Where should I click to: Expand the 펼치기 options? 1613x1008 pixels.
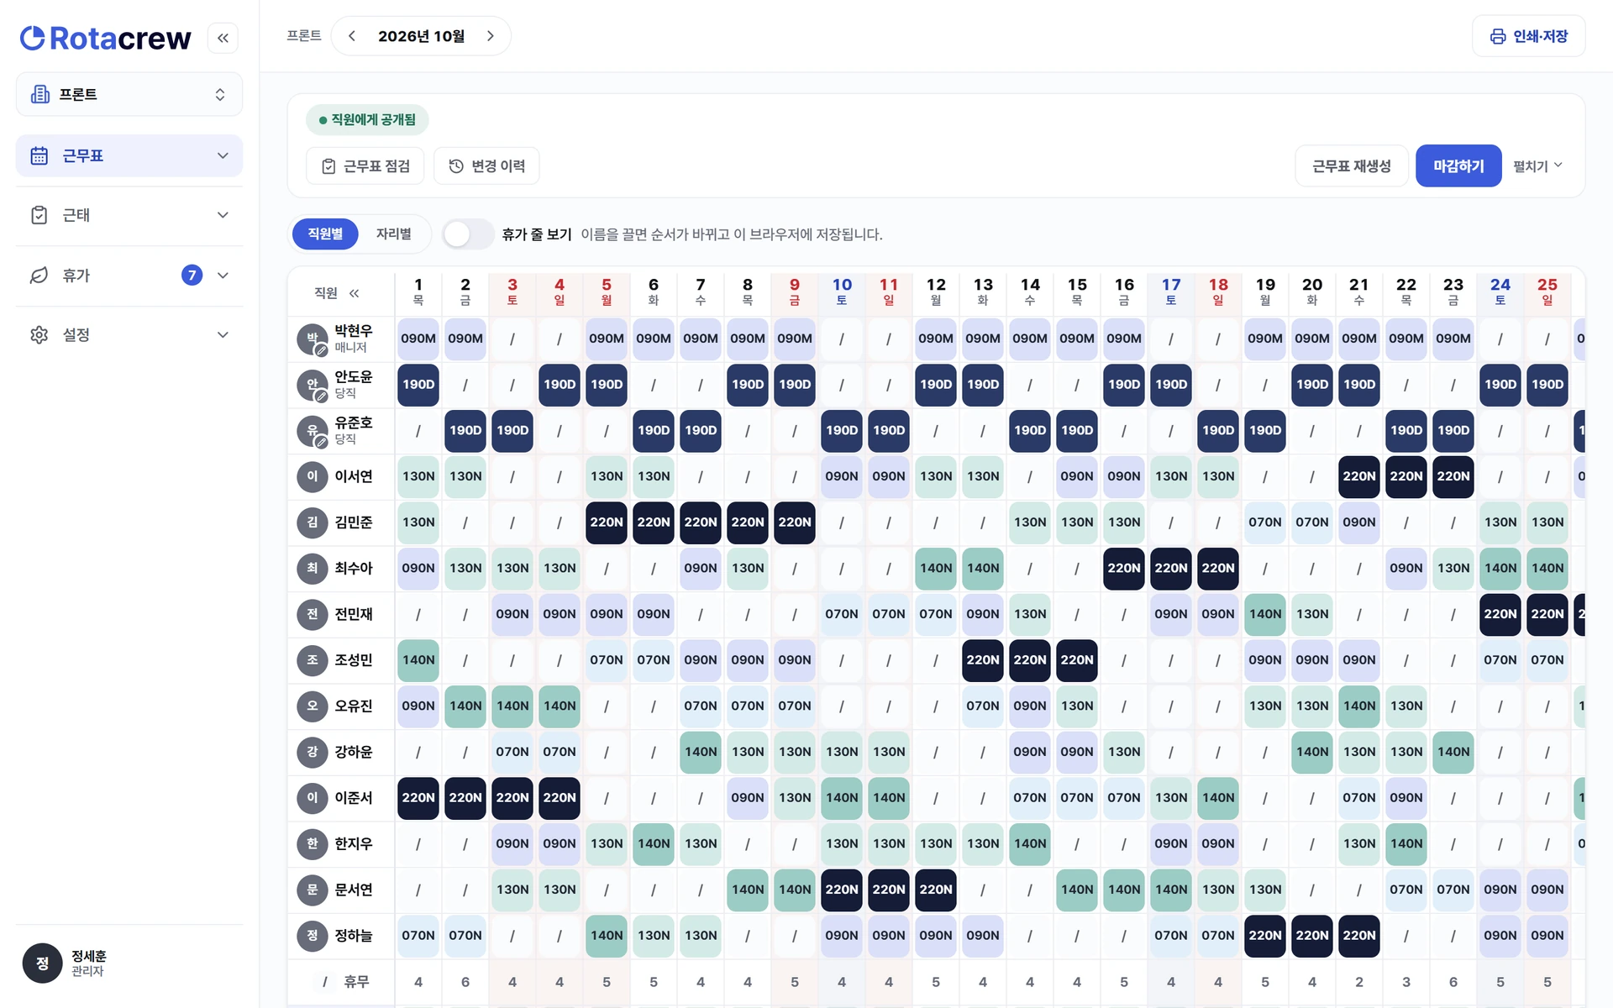point(1538,166)
